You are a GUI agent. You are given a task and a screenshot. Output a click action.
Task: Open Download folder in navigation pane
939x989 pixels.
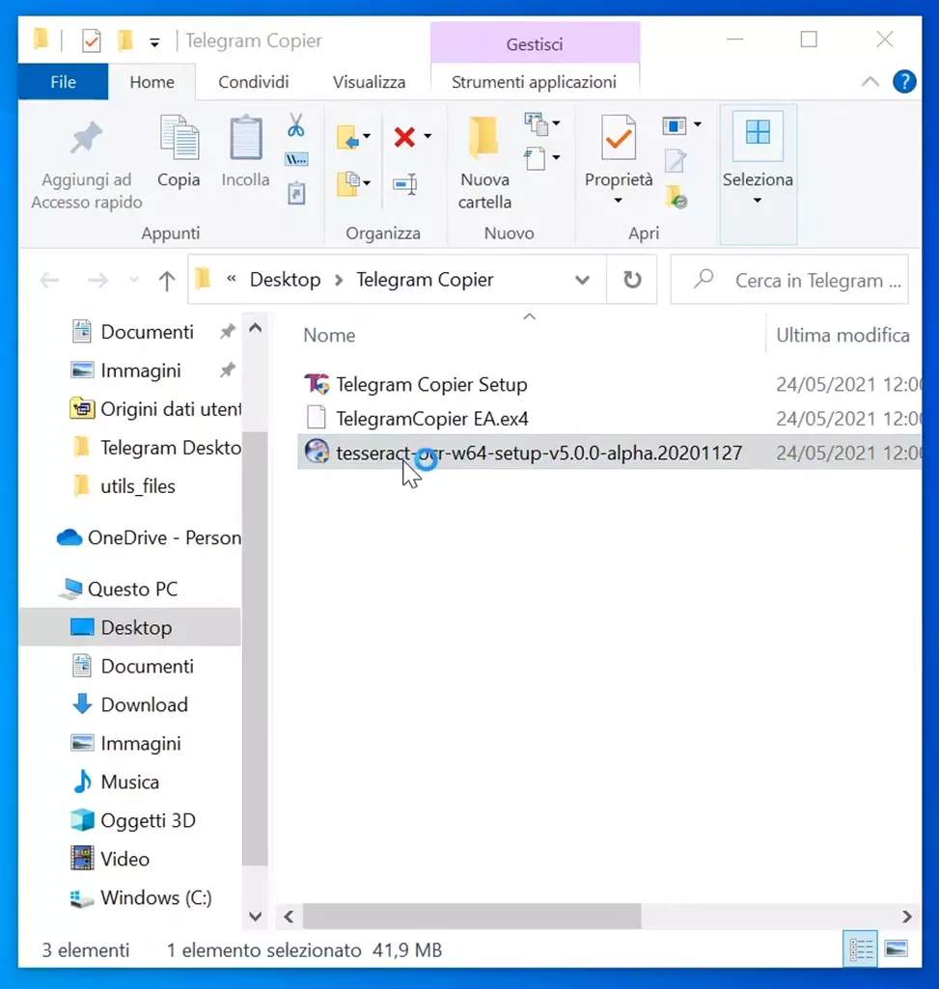130,704
